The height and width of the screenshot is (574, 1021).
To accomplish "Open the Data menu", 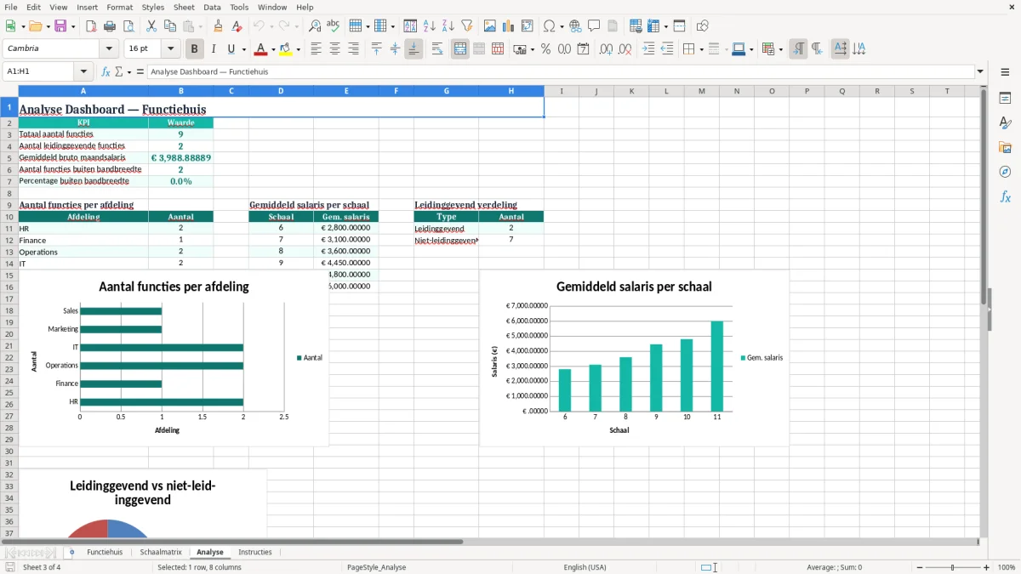I will (x=212, y=7).
